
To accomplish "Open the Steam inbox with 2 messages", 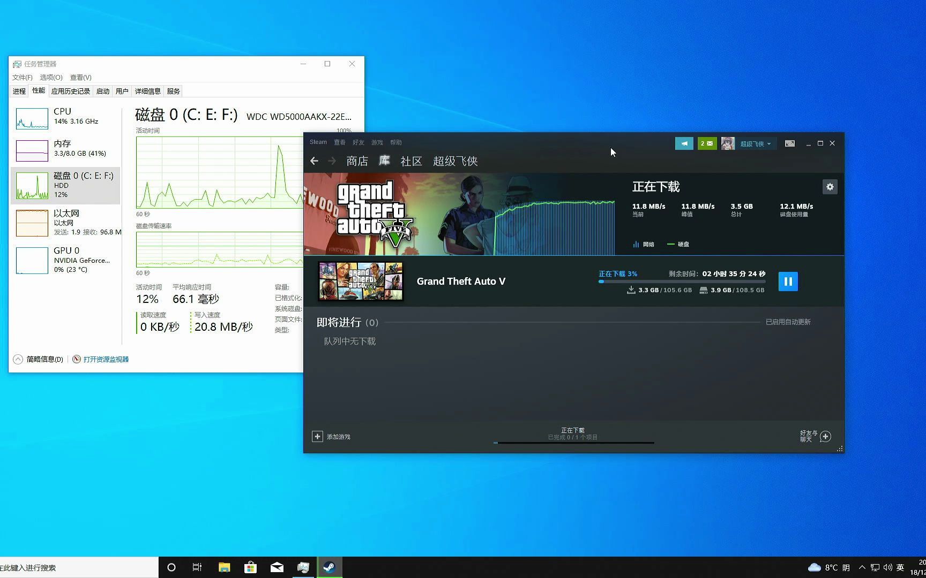I will (x=707, y=143).
